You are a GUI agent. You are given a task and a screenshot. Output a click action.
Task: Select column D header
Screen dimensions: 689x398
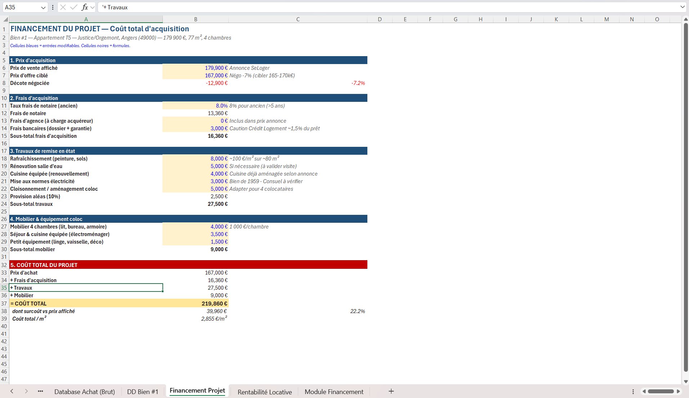(x=380, y=19)
